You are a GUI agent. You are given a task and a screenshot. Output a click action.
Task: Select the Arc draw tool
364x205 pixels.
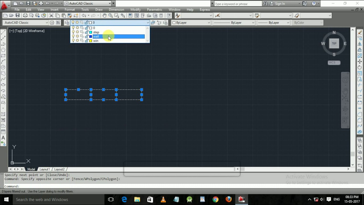[x=3, y=61]
